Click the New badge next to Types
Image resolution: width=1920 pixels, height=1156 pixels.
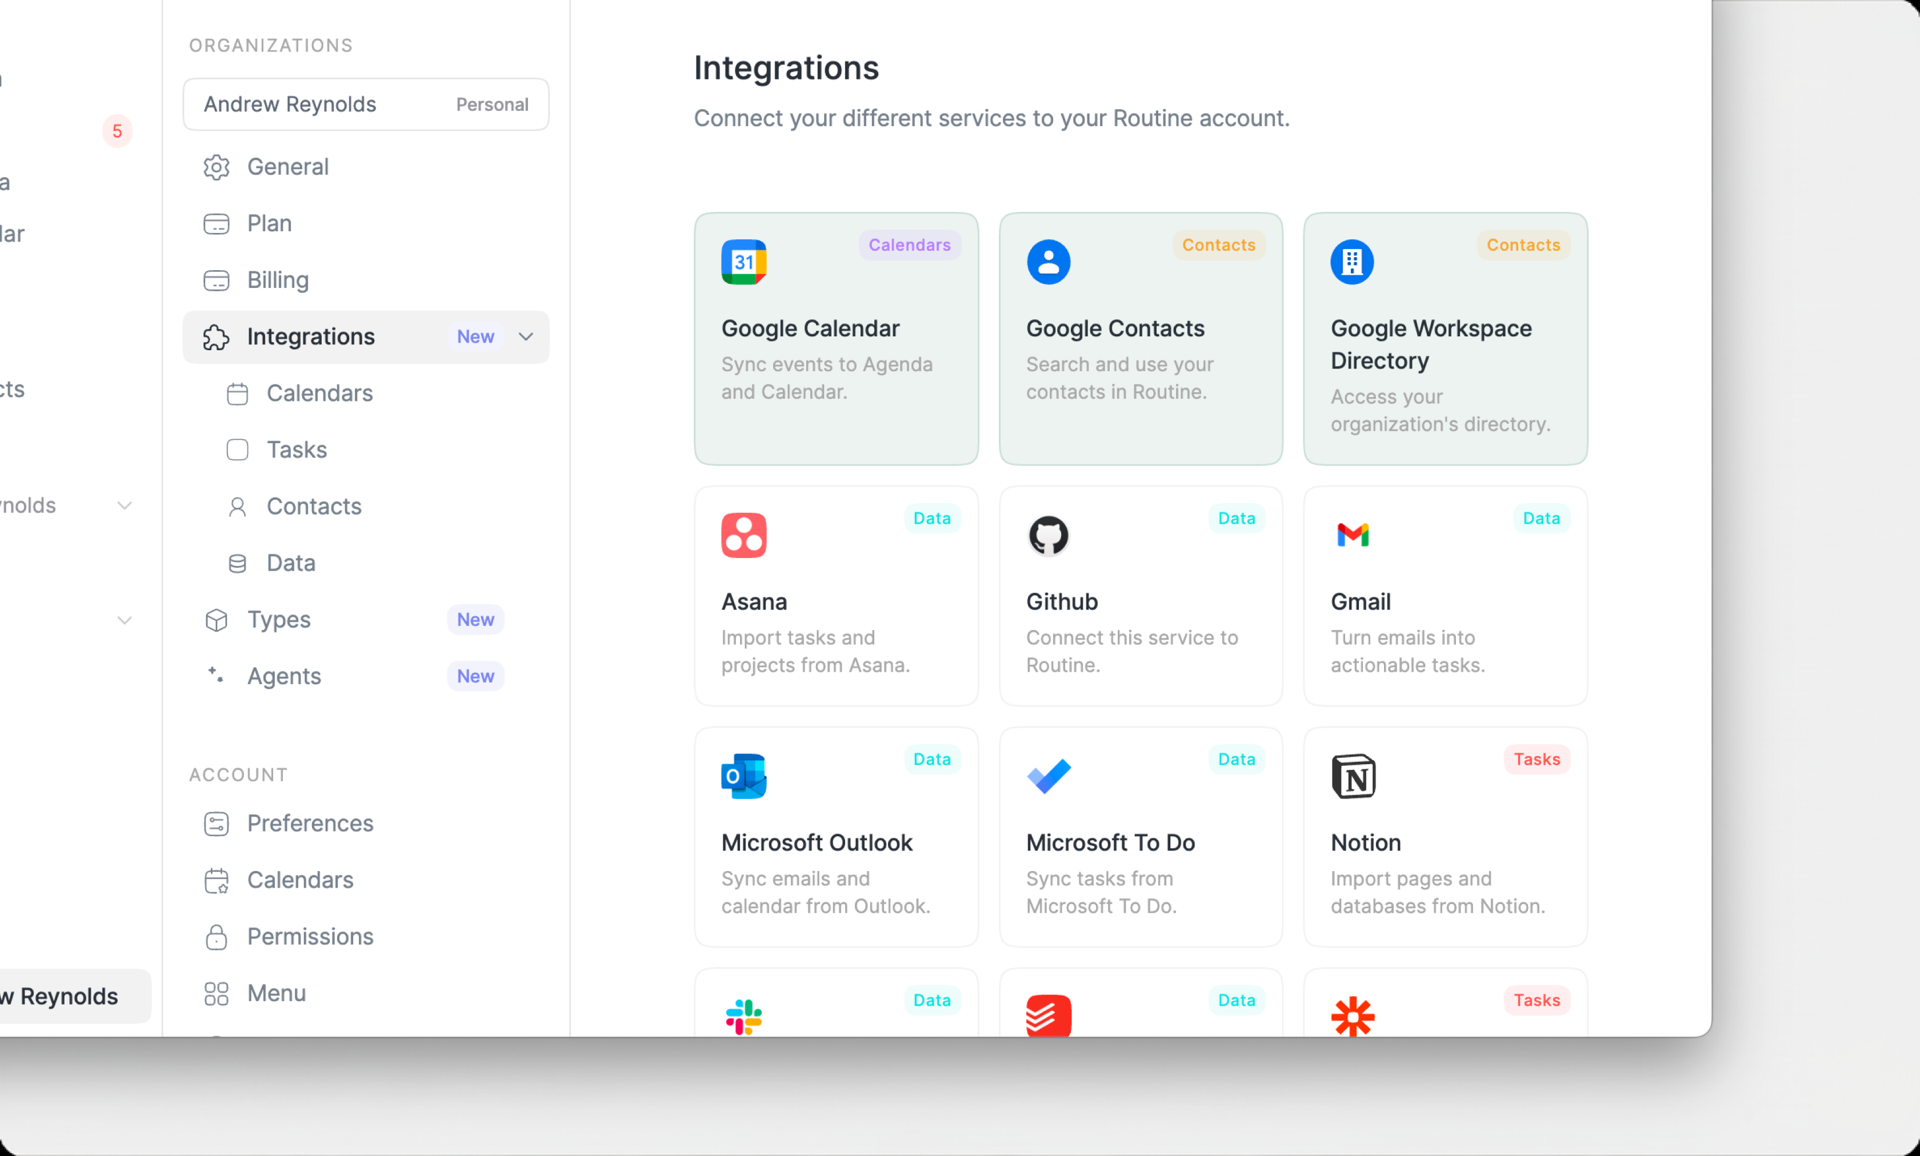pos(475,620)
